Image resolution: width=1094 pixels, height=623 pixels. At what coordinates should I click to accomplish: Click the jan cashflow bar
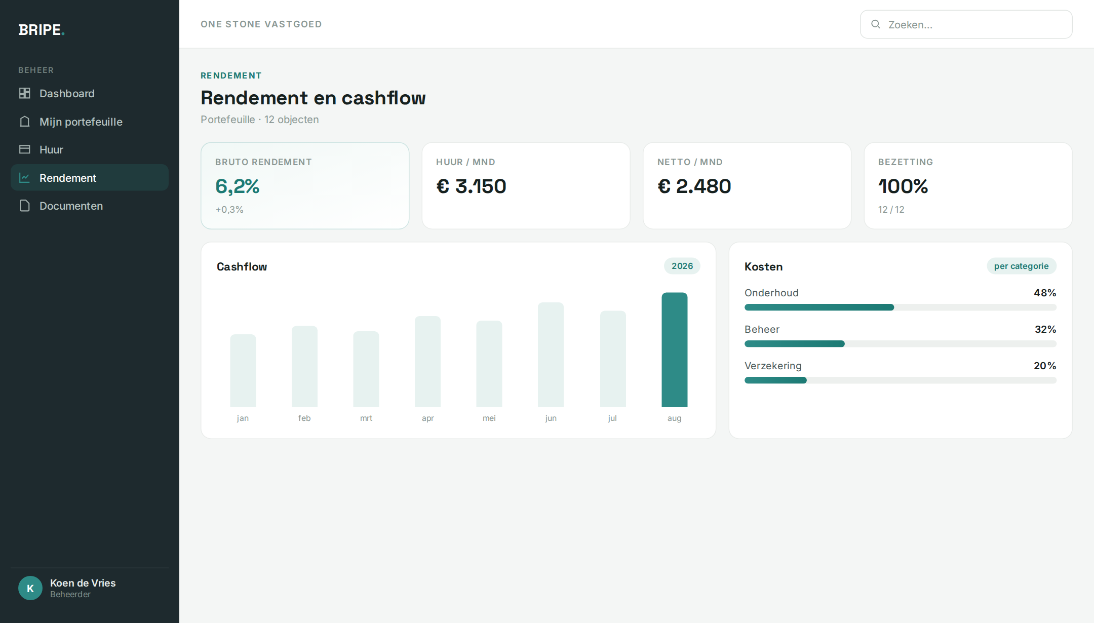(x=243, y=371)
